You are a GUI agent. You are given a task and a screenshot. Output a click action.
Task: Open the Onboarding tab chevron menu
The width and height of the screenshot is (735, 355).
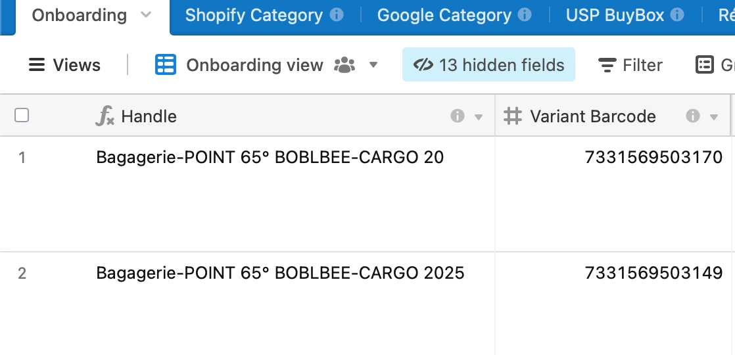(x=146, y=14)
